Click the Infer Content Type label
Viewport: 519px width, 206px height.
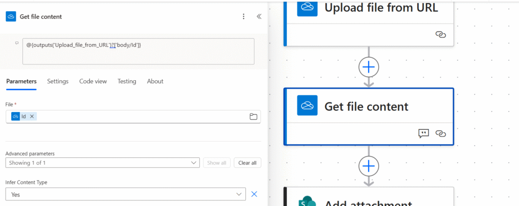(26, 182)
